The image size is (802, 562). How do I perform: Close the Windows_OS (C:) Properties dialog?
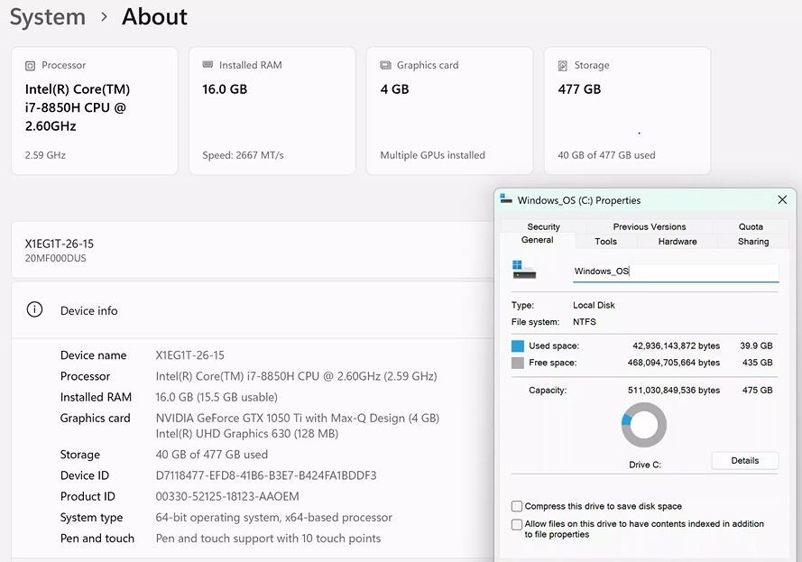tap(782, 200)
